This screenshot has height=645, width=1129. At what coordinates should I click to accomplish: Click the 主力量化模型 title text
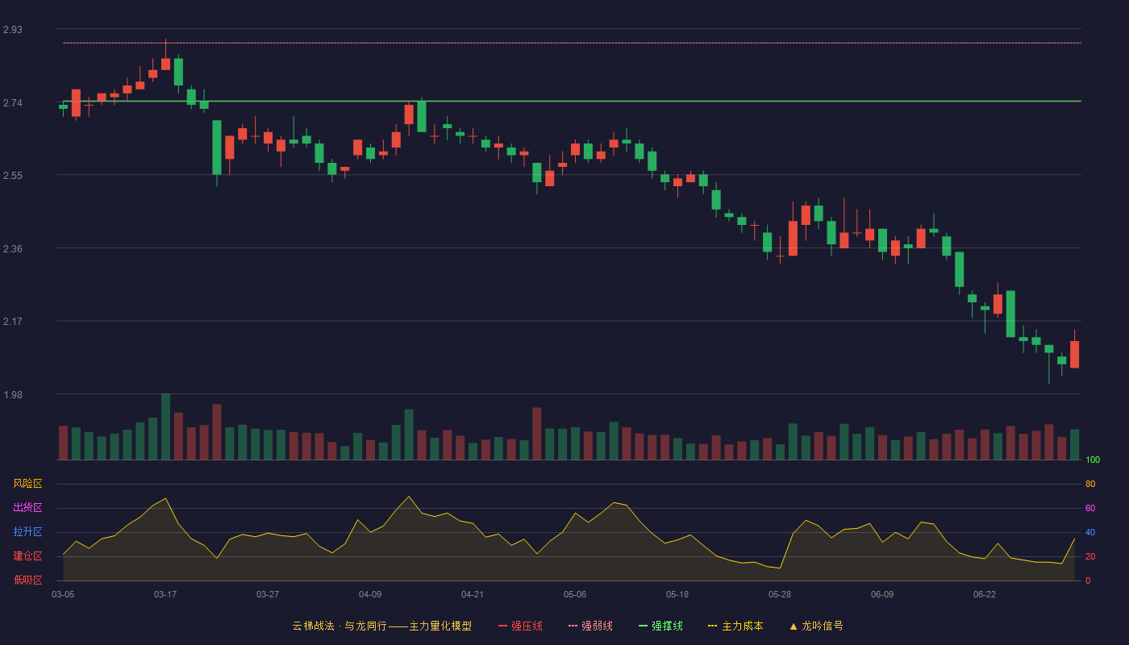click(x=440, y=626)
